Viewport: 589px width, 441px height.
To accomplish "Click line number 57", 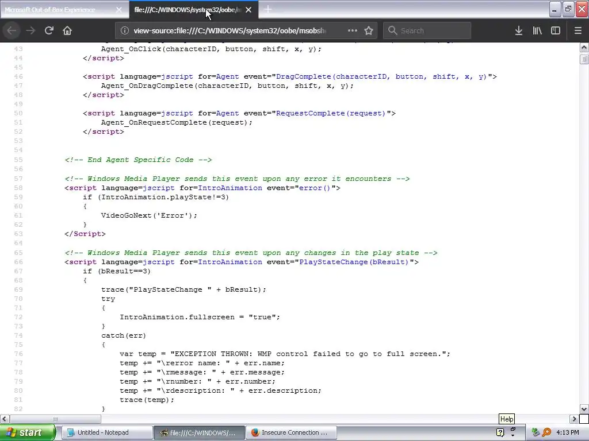I will click(x=18, y=179).
